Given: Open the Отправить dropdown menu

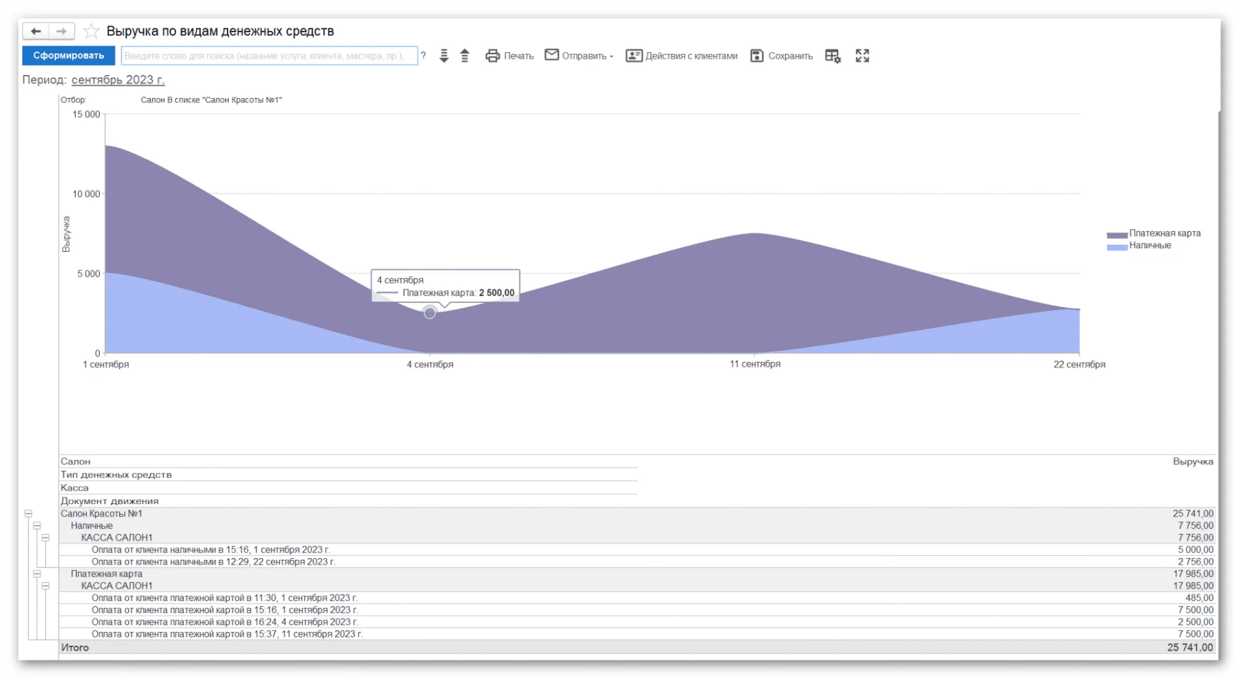Looking at the screenshot, I should tap(579, 56).
